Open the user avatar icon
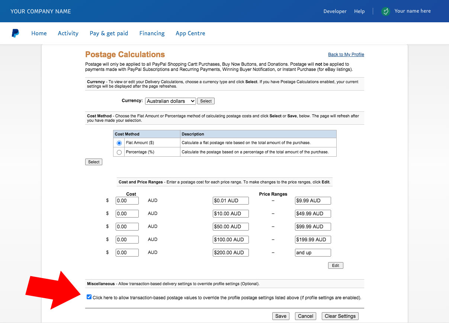The width and height of the screenshot is (449, 323). click(386, 11)
